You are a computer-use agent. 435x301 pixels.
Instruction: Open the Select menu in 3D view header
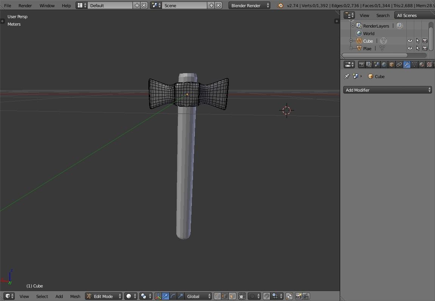pyautogui.click(x=42, y=296)
